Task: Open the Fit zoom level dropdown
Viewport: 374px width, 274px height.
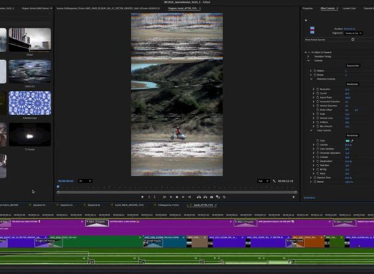Action: [85, 181]
